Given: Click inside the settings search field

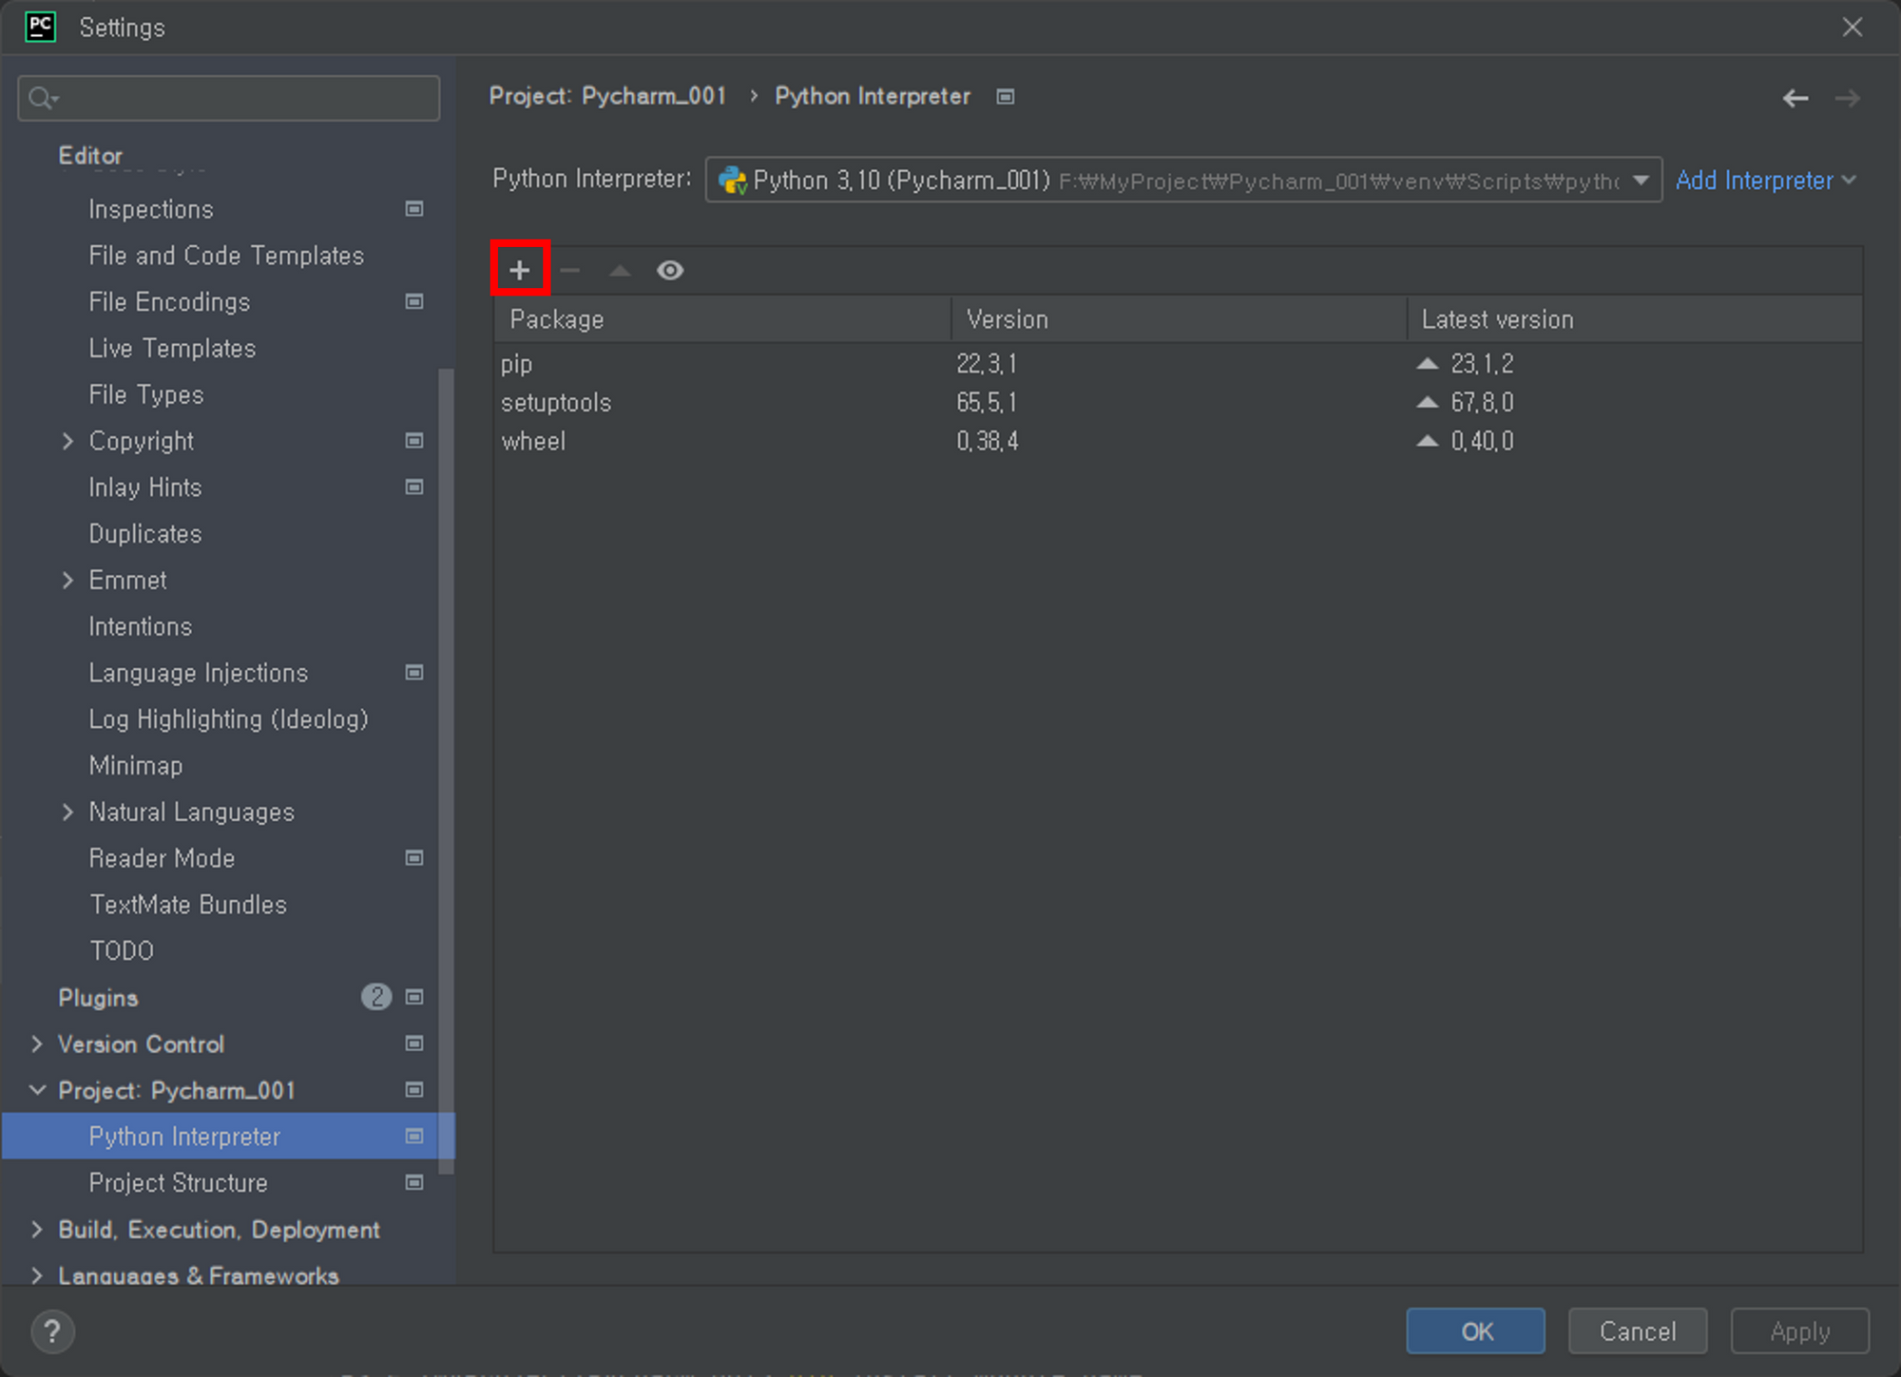Looking at the screenshot, I should pos(229,98).
